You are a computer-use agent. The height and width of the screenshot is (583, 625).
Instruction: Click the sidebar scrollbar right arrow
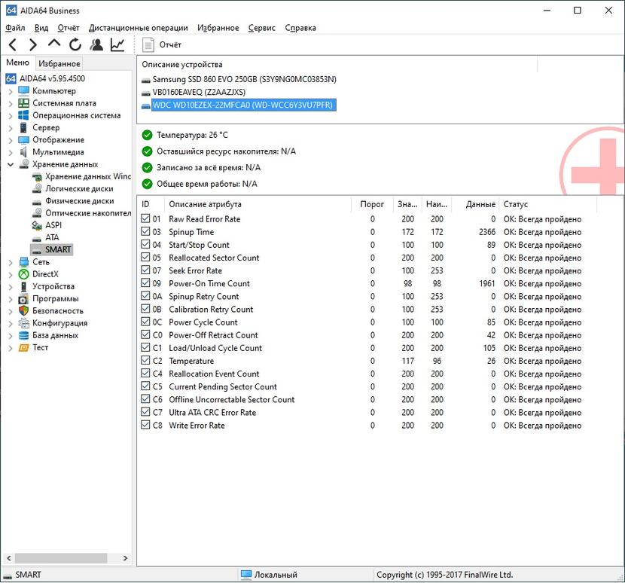(125, 558)
